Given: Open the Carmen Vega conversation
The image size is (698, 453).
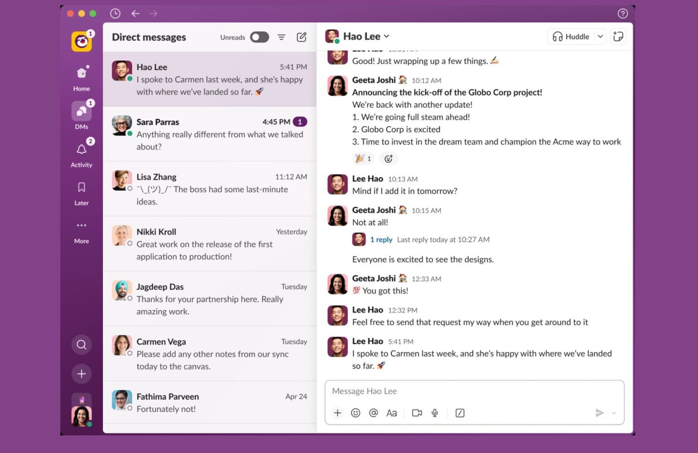Looking at the screenshot, I should coord(209,354).
